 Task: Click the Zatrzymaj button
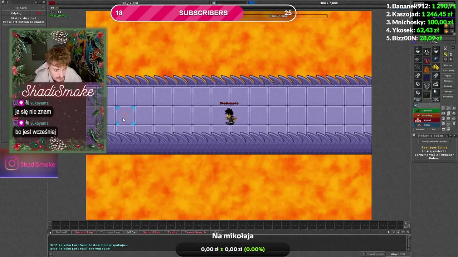tap(448, 70)
